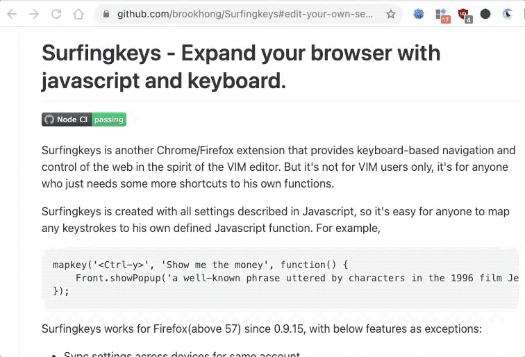Image resolution: width=525 pixels, height=357 pixels.
Task: Open the browser home page
Action: coord(78,14)
